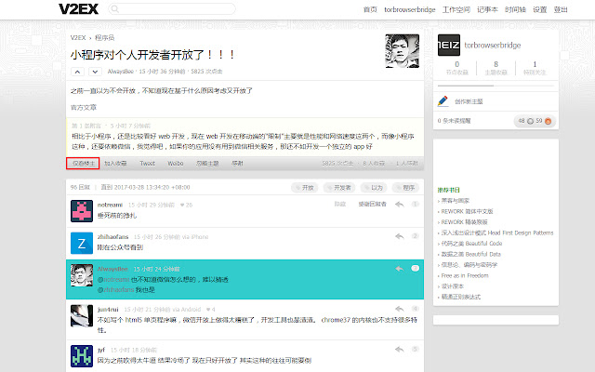Viewport: 595px width, 372px height.
Task: Click the sidebar progress bar
Action: 496,86
